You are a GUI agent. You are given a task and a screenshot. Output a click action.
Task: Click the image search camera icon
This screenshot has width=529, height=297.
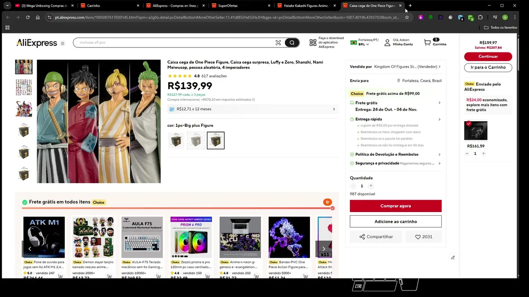278,42
